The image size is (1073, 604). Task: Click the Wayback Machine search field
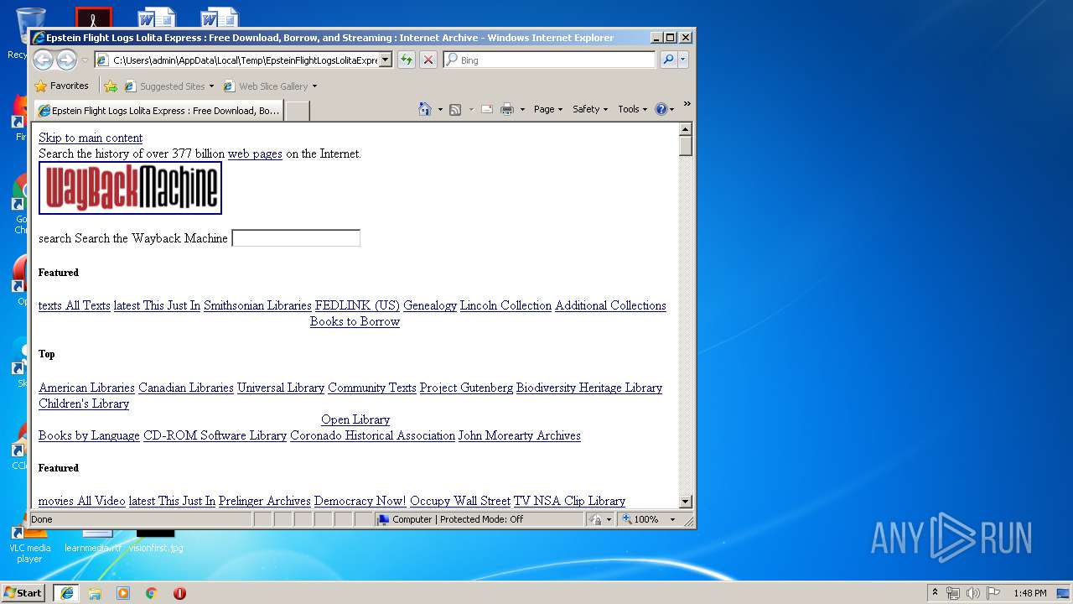tap(296, 238)
